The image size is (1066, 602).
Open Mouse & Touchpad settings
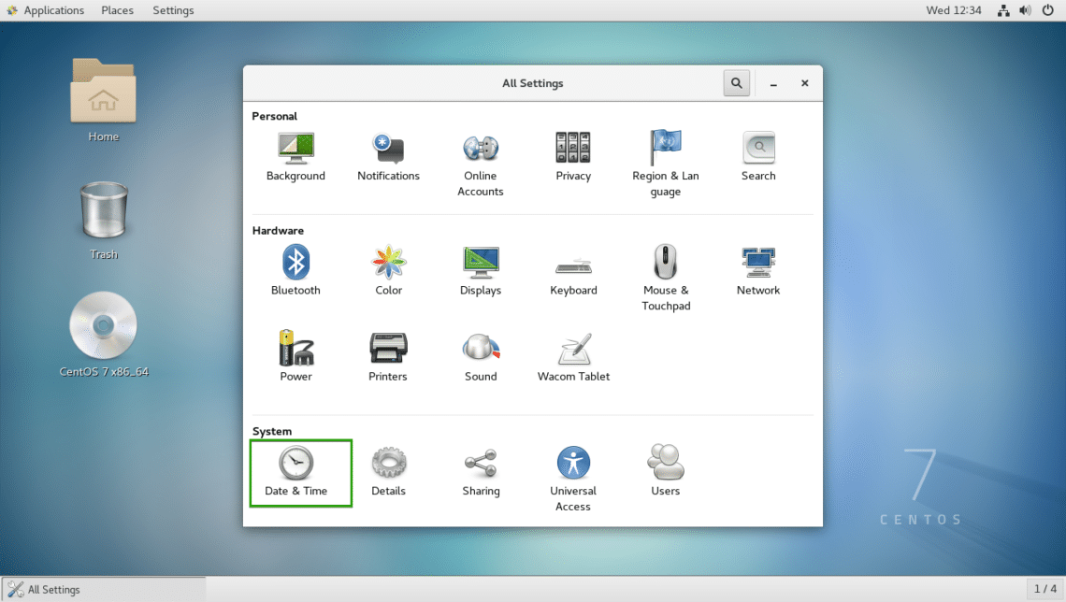tap(666, 269)
